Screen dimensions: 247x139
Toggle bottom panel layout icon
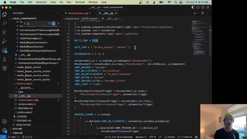pos(198,7)
